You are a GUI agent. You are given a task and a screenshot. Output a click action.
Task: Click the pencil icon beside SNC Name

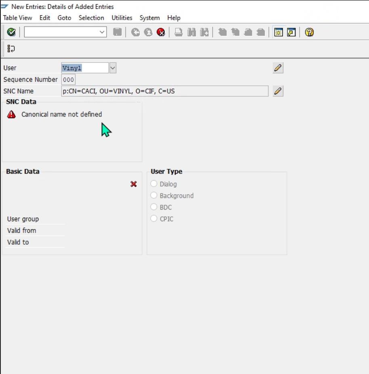pos(278,91)
